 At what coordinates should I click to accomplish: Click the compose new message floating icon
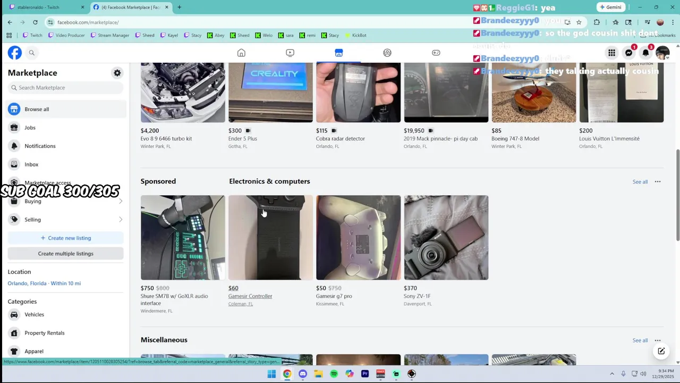pyautogui.click(x=661, y=351)
